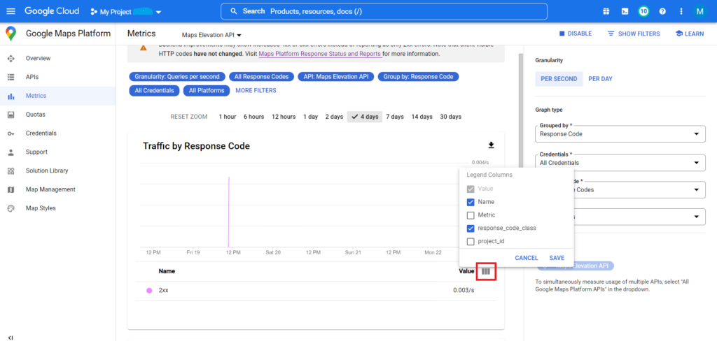Select PER SECOND granularity
The height and width of the screenshot is (341, 717).
[x=559, y=79]
